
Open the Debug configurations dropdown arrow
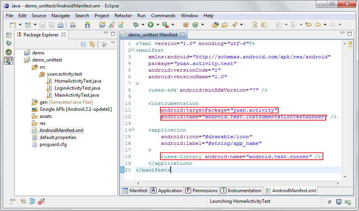click(143, 25)
